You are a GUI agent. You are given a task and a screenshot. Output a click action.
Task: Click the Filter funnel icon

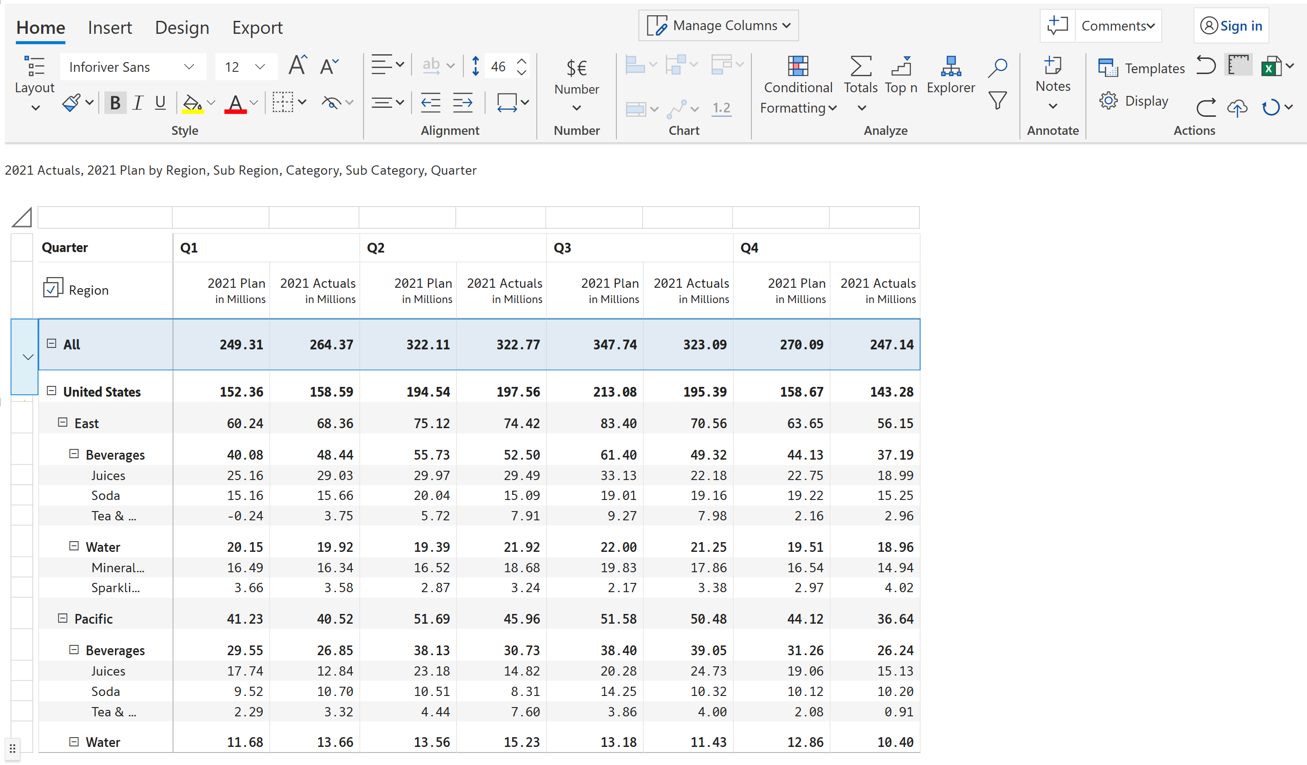pyautogui.click(x=997, y=100)
